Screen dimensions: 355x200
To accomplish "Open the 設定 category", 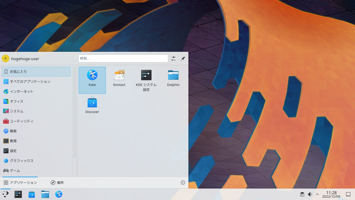I will click(36, 151).
